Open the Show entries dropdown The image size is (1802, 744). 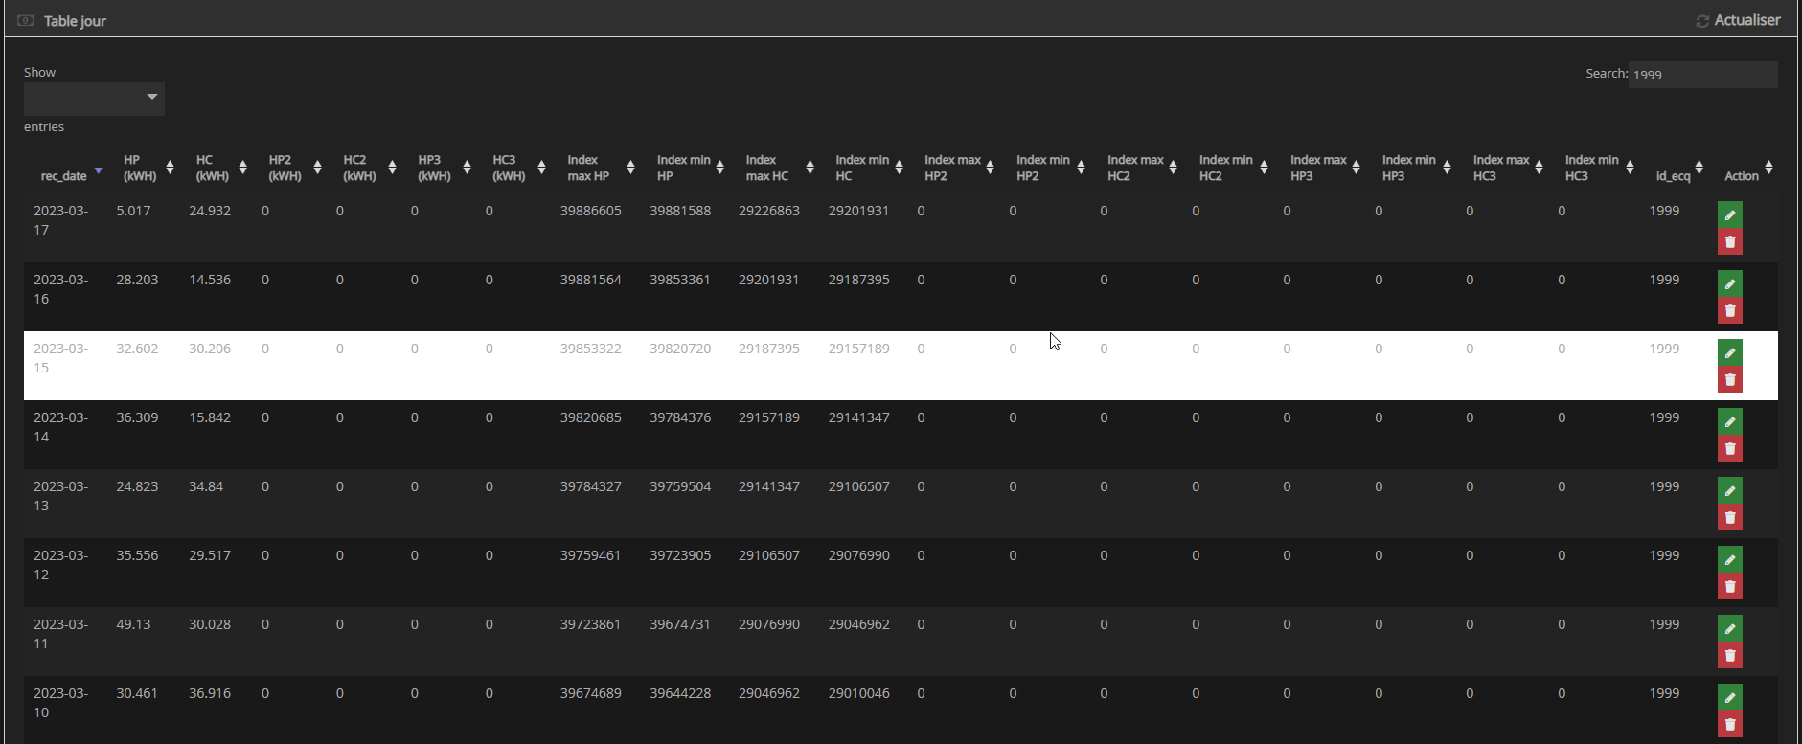pyautogui.click(x=94, y=98)
